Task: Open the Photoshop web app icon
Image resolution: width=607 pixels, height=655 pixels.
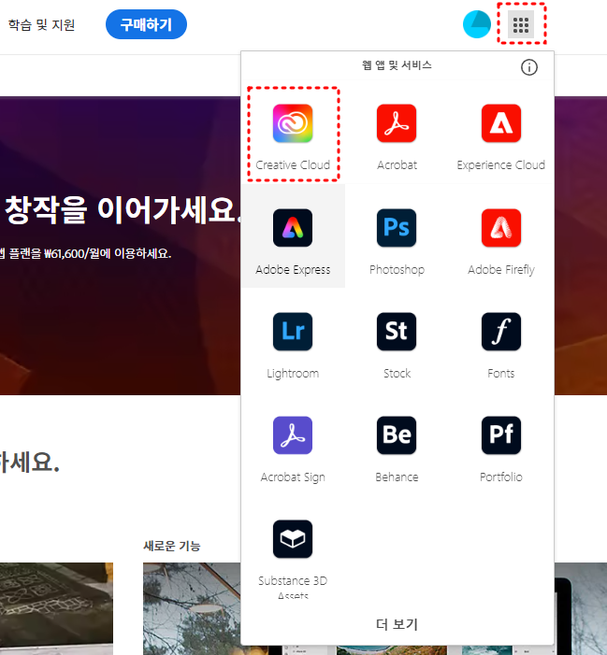Action: (397, 228)
